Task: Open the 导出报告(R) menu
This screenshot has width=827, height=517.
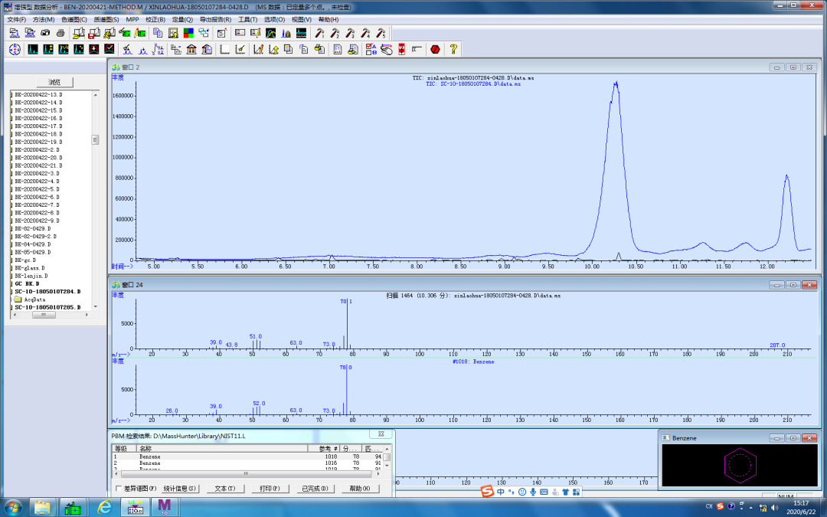Action: (x=215, y=19)
